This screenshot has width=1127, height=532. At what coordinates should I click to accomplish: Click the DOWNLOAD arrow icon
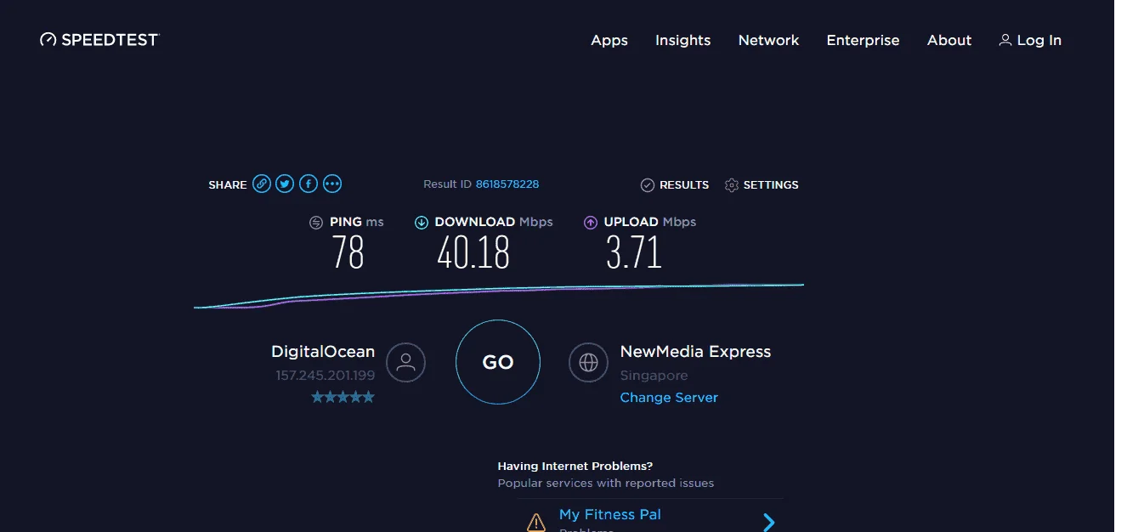(x=421, y=223)
